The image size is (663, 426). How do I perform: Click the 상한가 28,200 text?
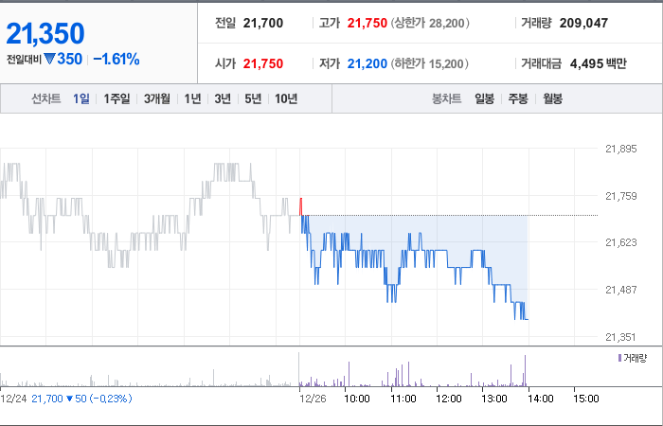point(430,23)
